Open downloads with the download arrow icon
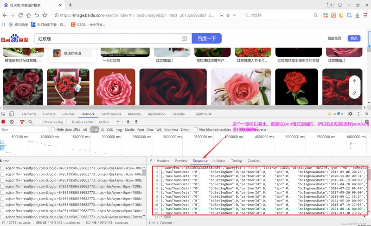Screen dimensions: 371x226 (357, 15)
